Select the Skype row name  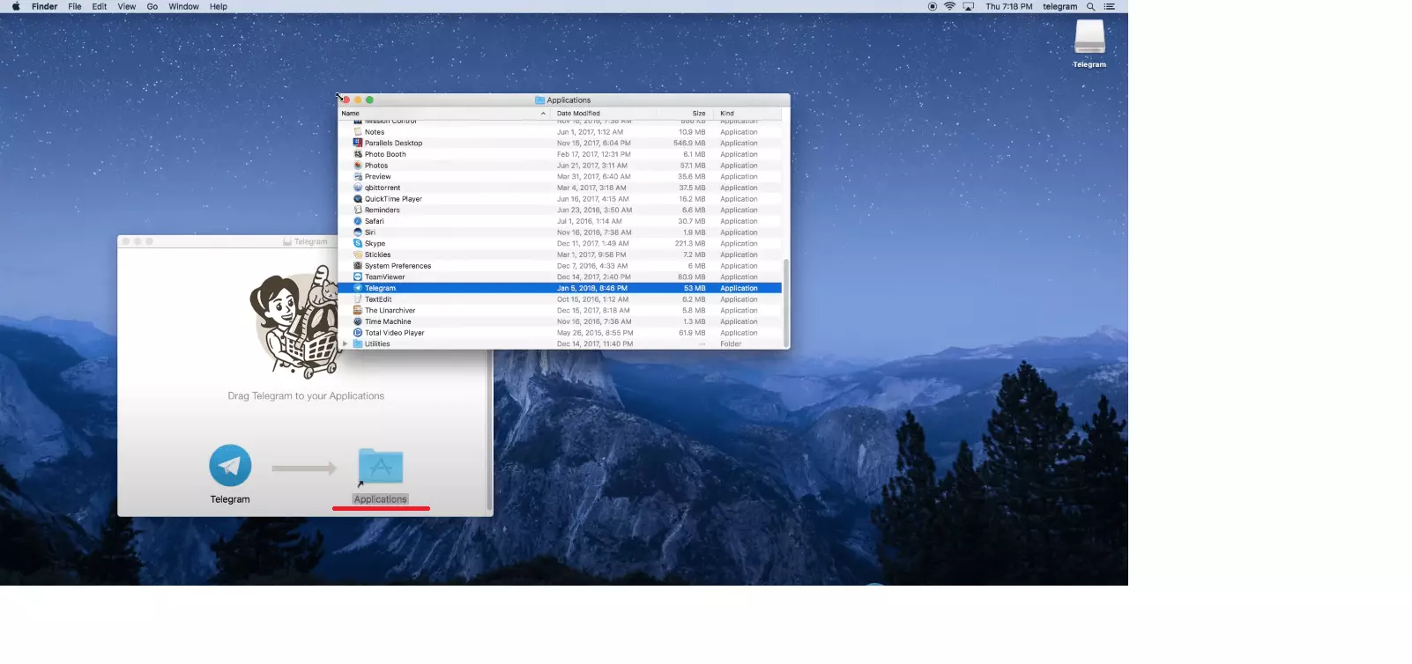[375, 243]
